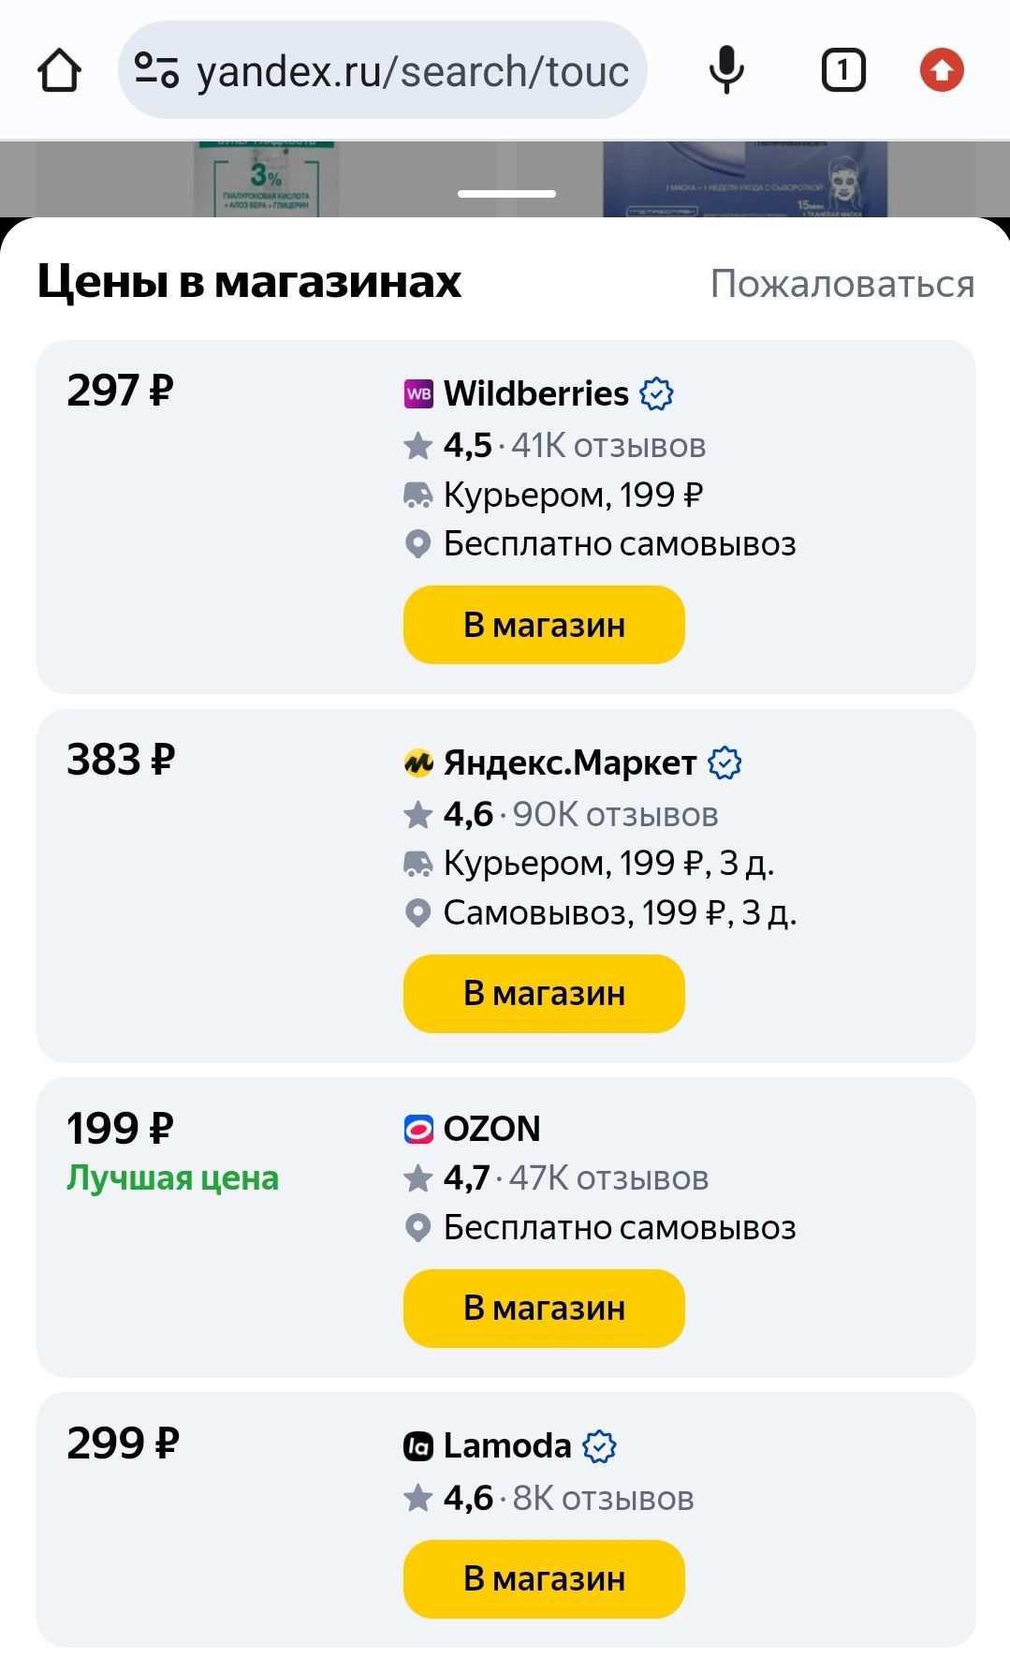Tap Wildberries verified badge icon
Screen dimensions: 1010x1658
click(x=656, y=394)
